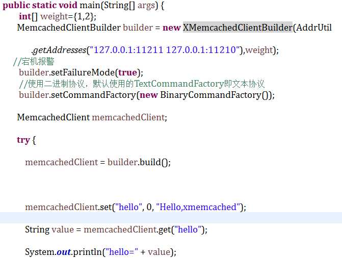The width and height of the screenshot is (342, 258).
Task: Click "value" in the println argument
Action: (x=159, y=252)
